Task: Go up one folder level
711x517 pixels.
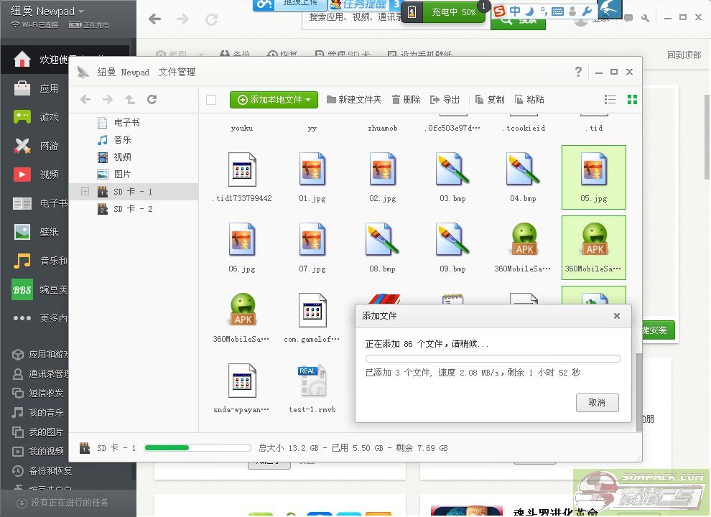Action: pos(130,100)
